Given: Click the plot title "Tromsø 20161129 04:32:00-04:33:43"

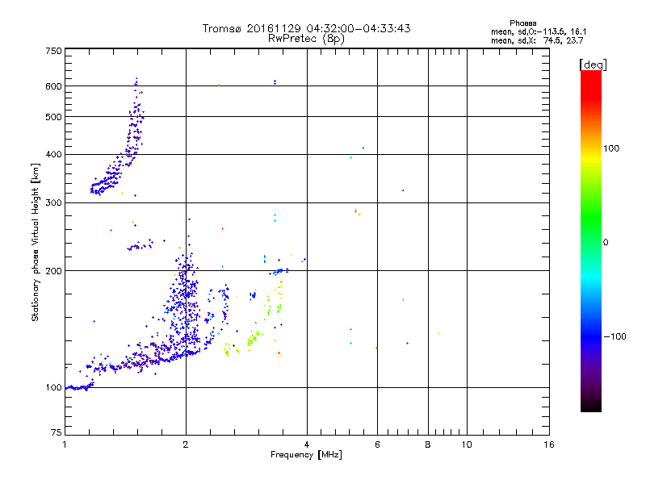Looking at the screenshot, I should [306, 28].
